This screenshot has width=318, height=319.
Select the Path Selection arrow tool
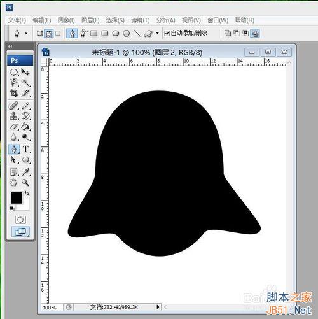pos(14,159)
